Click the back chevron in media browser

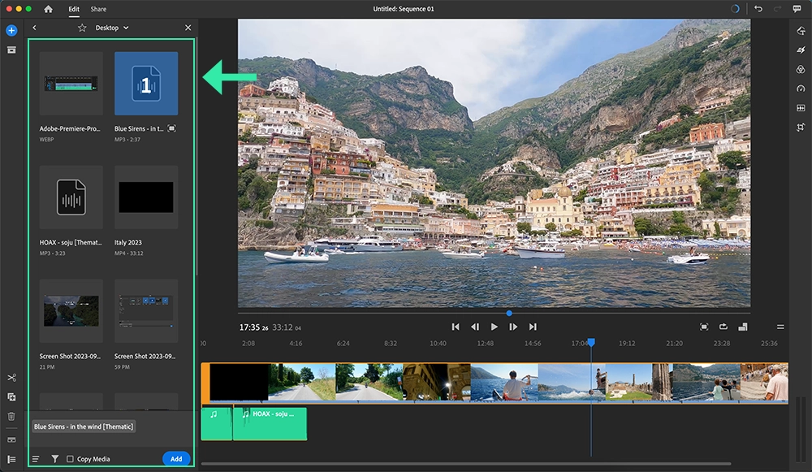tap(34, 27)
